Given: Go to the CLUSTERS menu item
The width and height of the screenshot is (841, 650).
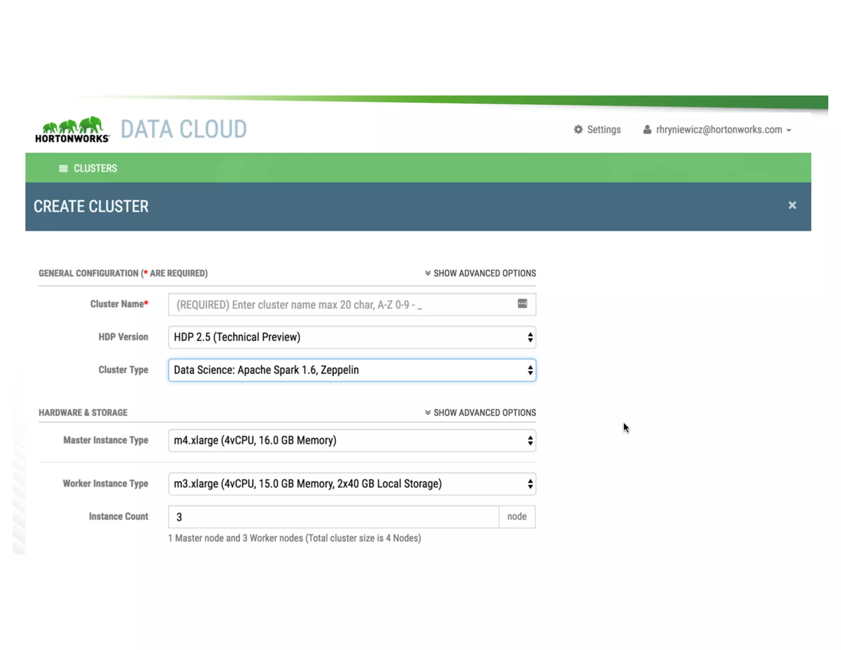Looking at the screenshot, I should [95, 168].
